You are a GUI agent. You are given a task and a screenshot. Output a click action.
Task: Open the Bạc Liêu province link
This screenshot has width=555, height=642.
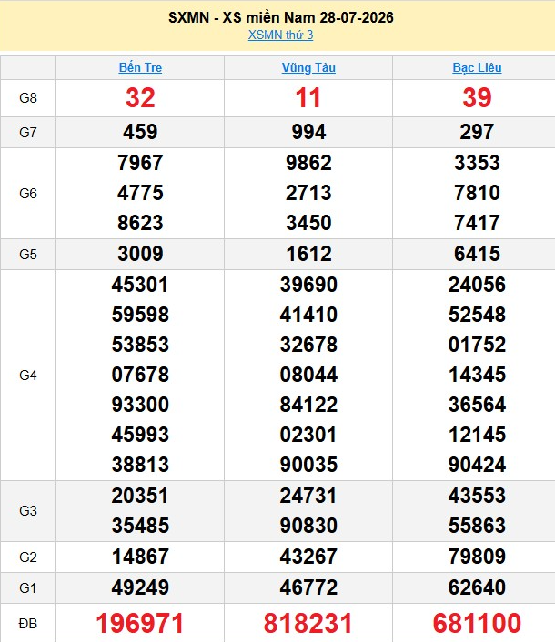click(477, 67)
